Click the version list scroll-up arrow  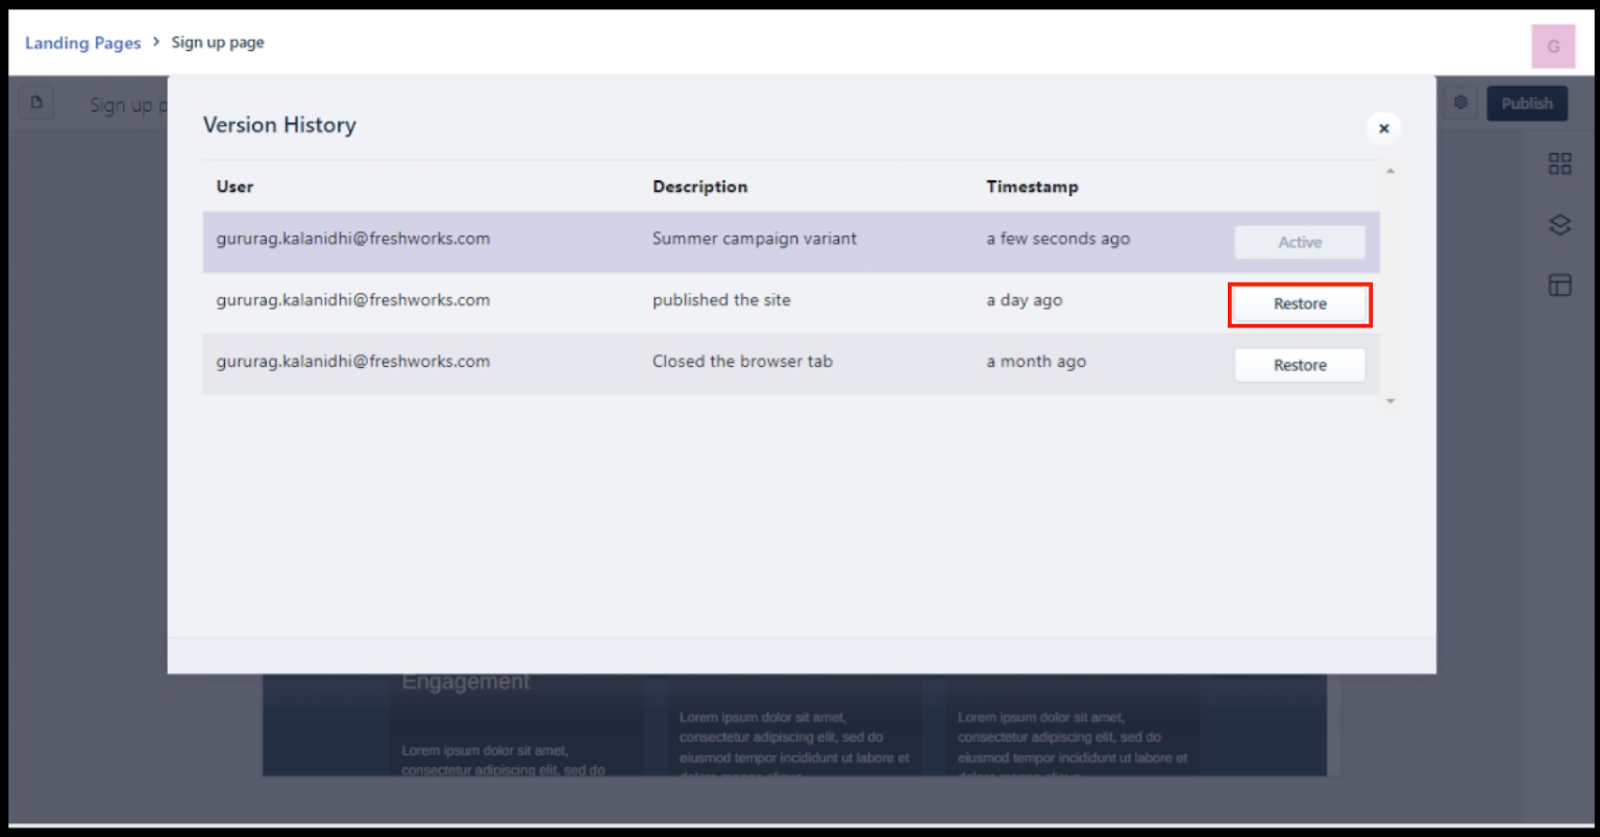coord(1390,171)
